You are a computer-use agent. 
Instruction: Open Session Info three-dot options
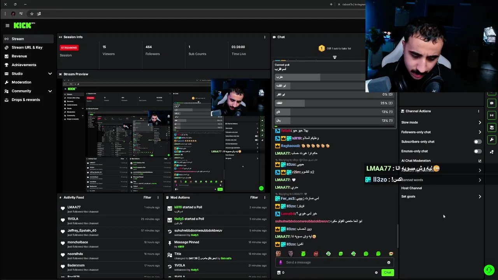point(265,37)
